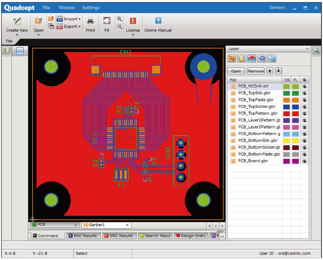Image resolution: width=323 pixels, height=260 pixels.
Task: Click the License key icon
Action: [x=133, y=21]
